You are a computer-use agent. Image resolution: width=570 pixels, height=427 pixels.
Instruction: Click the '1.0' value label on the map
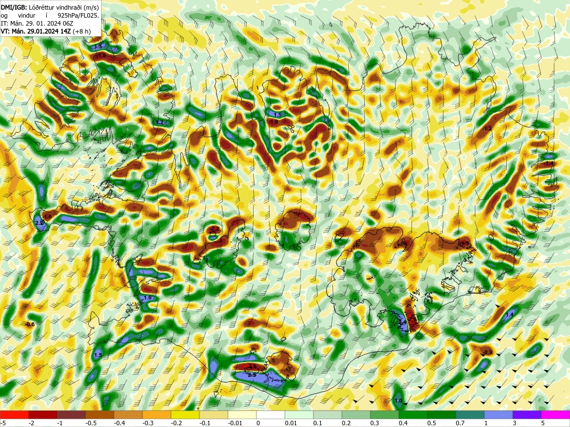coord(398,401)
